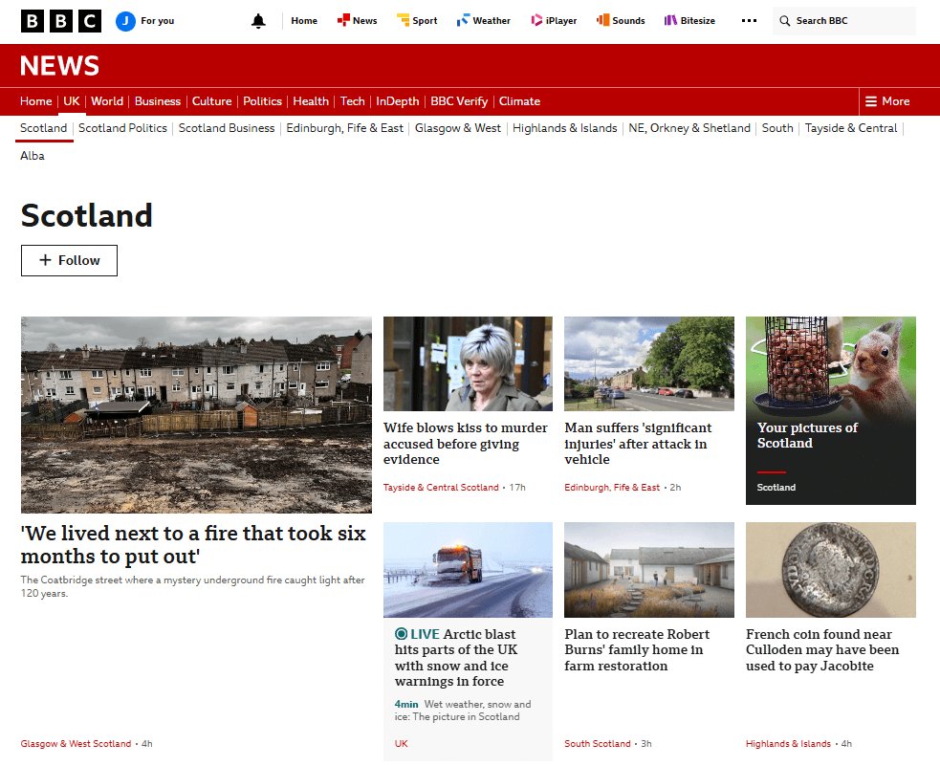Expand the More menu in news navigation
The height and width of the screenshot is (766, 940).
click(887, 101)
